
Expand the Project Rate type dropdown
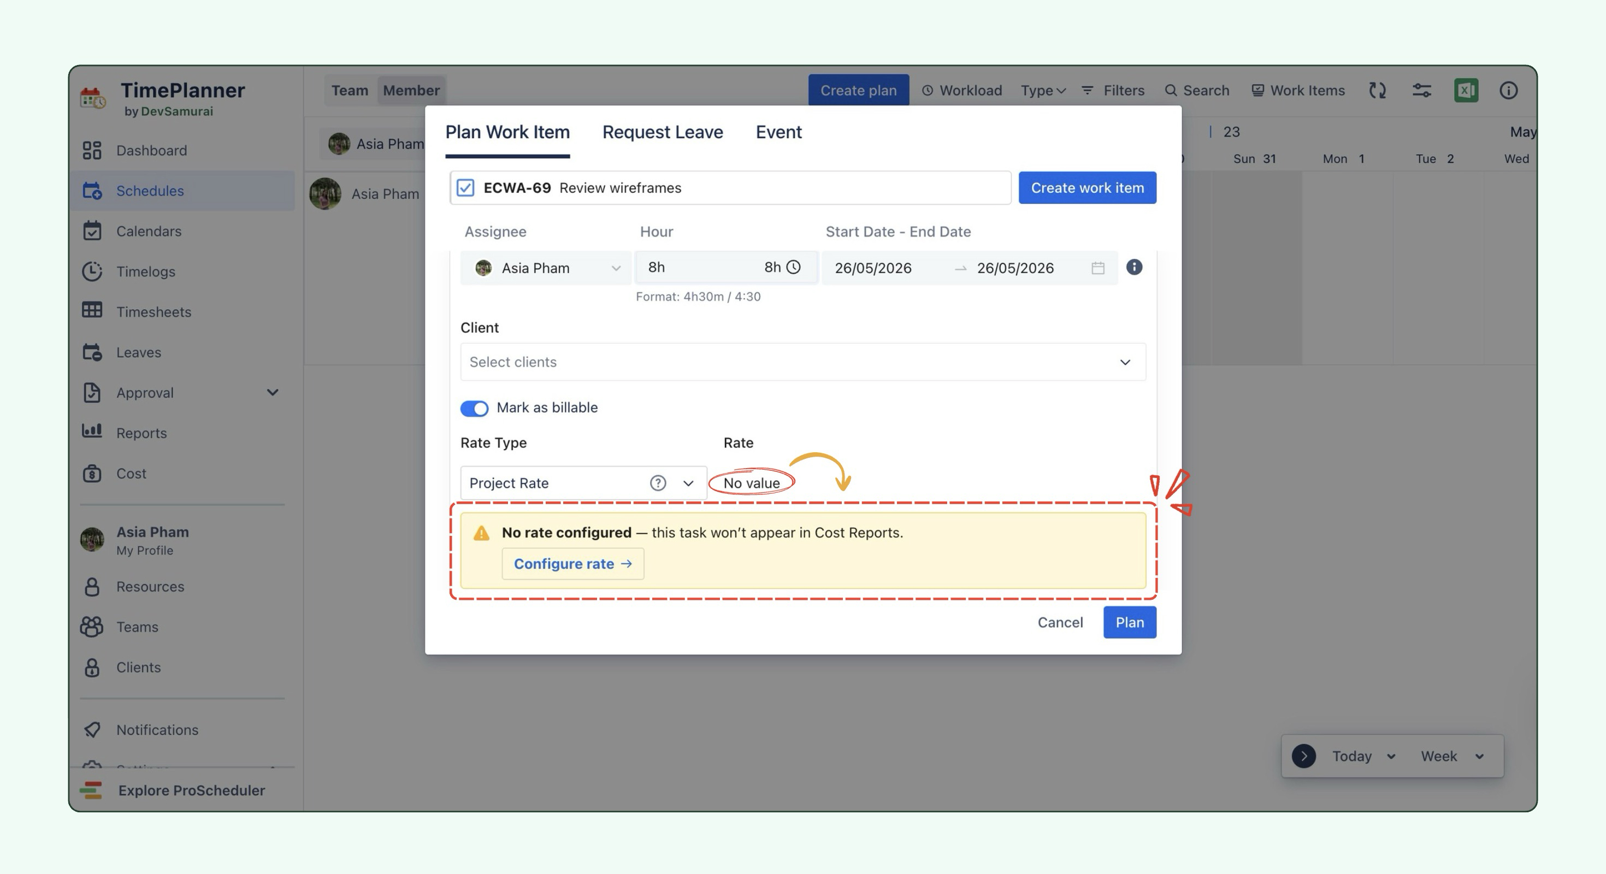(583, 483)
